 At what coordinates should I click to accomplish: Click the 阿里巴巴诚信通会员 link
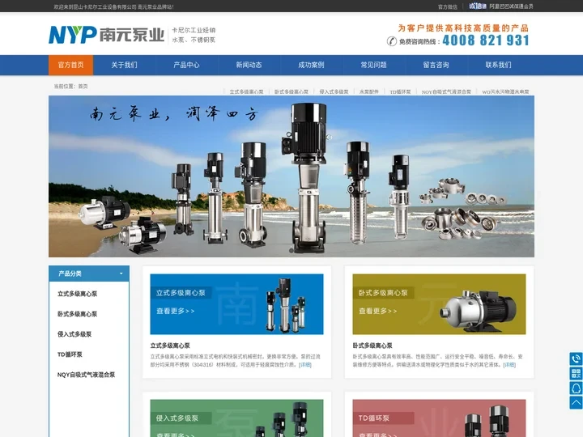tap(511, 6)
